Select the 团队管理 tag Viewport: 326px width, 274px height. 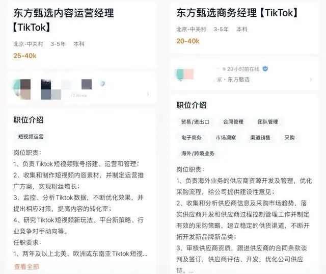click(x=267, y=122)
